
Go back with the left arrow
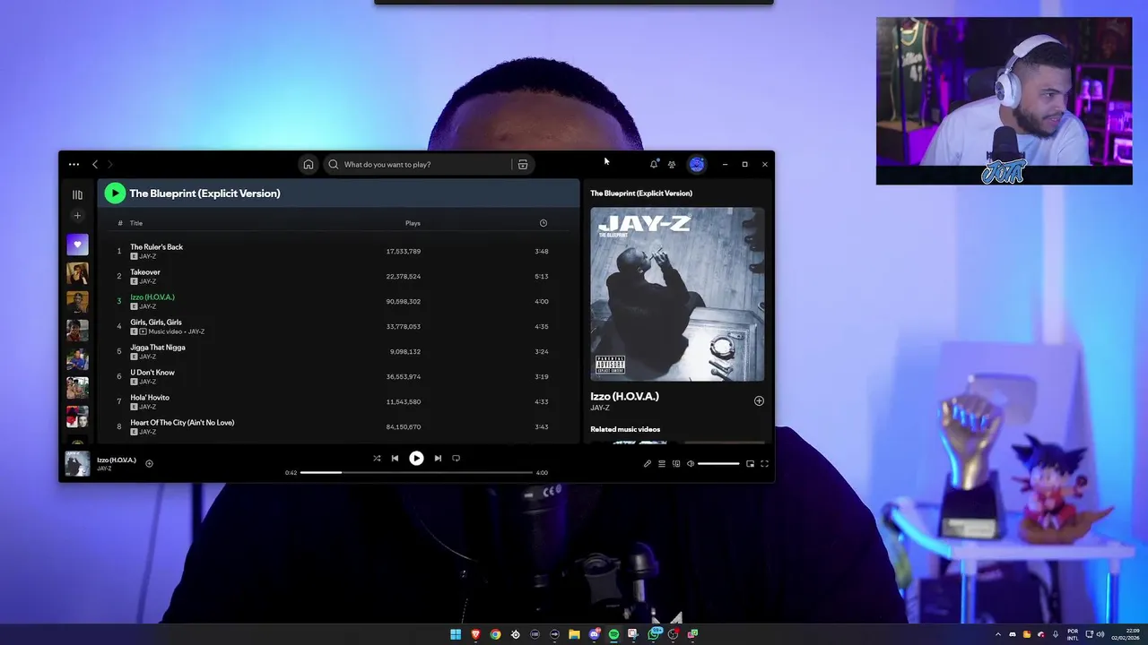click(x=95, y=165)
